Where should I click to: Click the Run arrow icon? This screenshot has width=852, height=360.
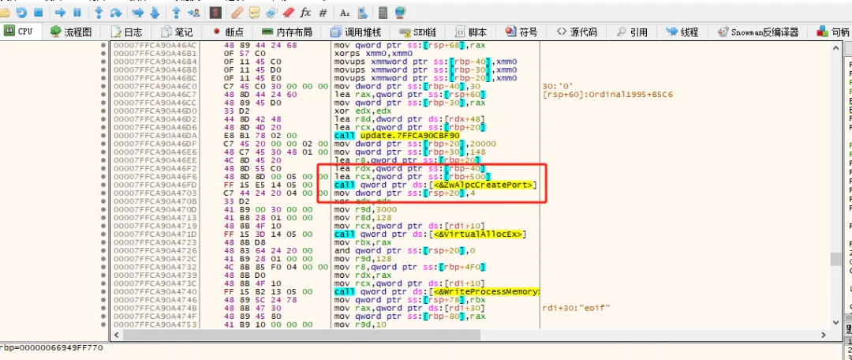[61, 13]
